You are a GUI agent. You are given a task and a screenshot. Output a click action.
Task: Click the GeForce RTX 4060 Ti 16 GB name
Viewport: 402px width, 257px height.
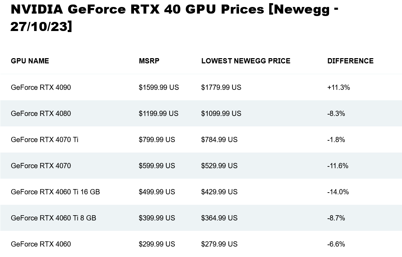55,192
